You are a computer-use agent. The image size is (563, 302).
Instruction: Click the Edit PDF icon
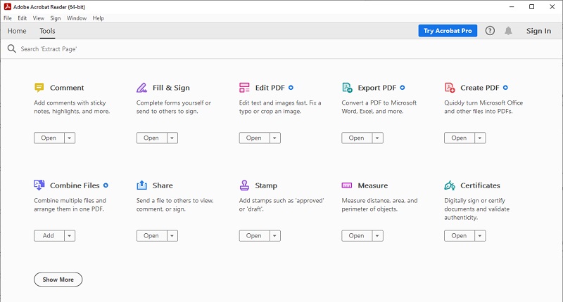(244, 87)
